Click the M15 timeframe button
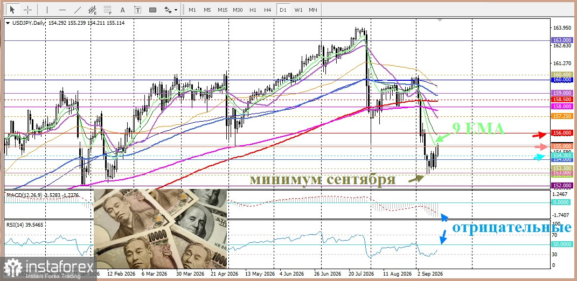 (x=223, y=10)
